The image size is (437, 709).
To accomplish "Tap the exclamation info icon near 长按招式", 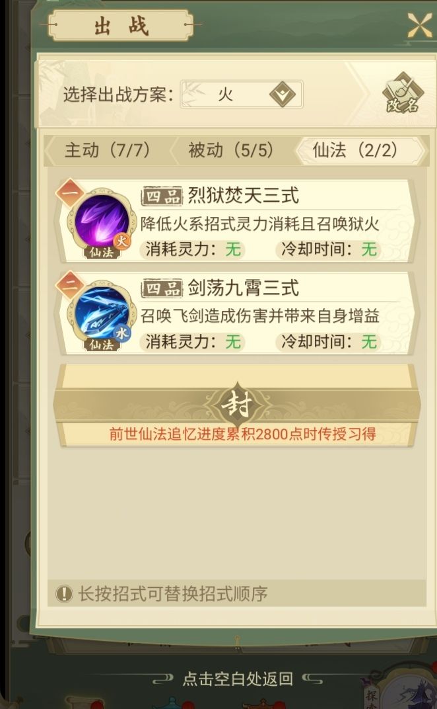I will click(64, 593).
